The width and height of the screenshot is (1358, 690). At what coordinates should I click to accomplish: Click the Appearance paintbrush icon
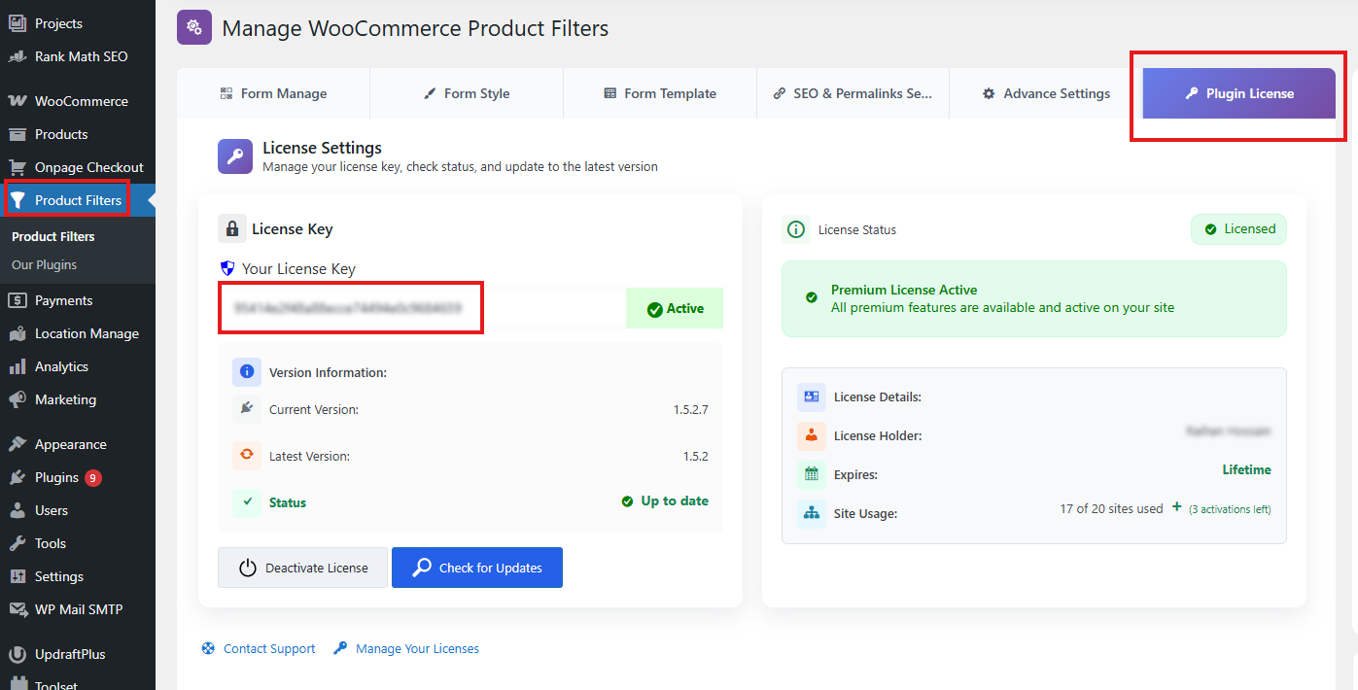(17, 444)
